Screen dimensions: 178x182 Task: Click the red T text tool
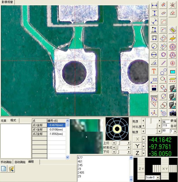(x=154, y=71)
